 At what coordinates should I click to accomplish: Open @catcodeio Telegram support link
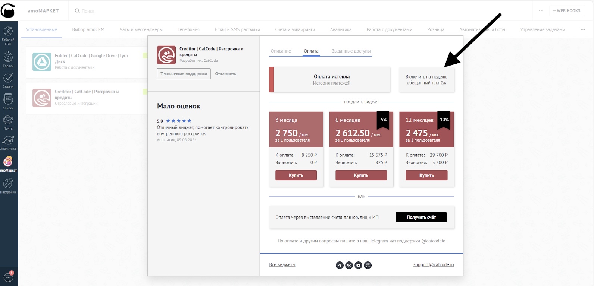(x=433, y=241)
